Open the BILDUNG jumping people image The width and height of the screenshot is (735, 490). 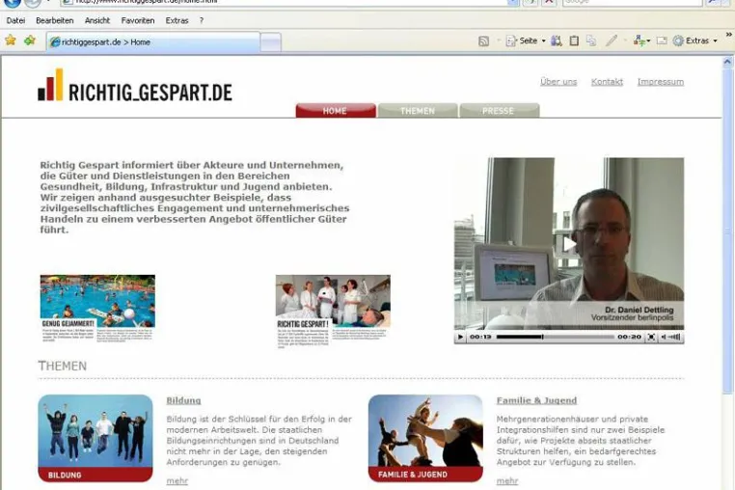95,438
